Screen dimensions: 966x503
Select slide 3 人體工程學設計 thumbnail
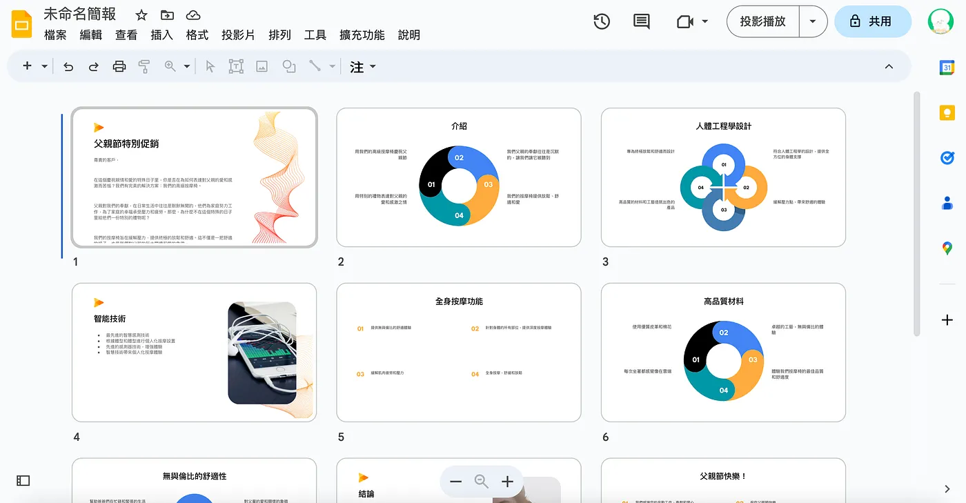coord(723,177)
